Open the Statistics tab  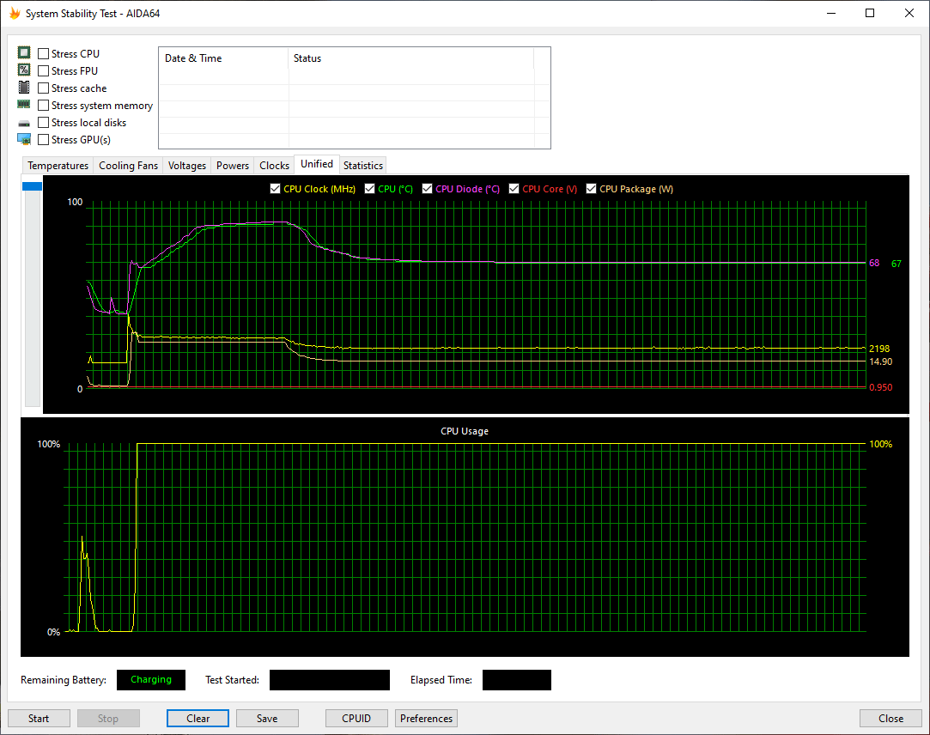[362, 166]
